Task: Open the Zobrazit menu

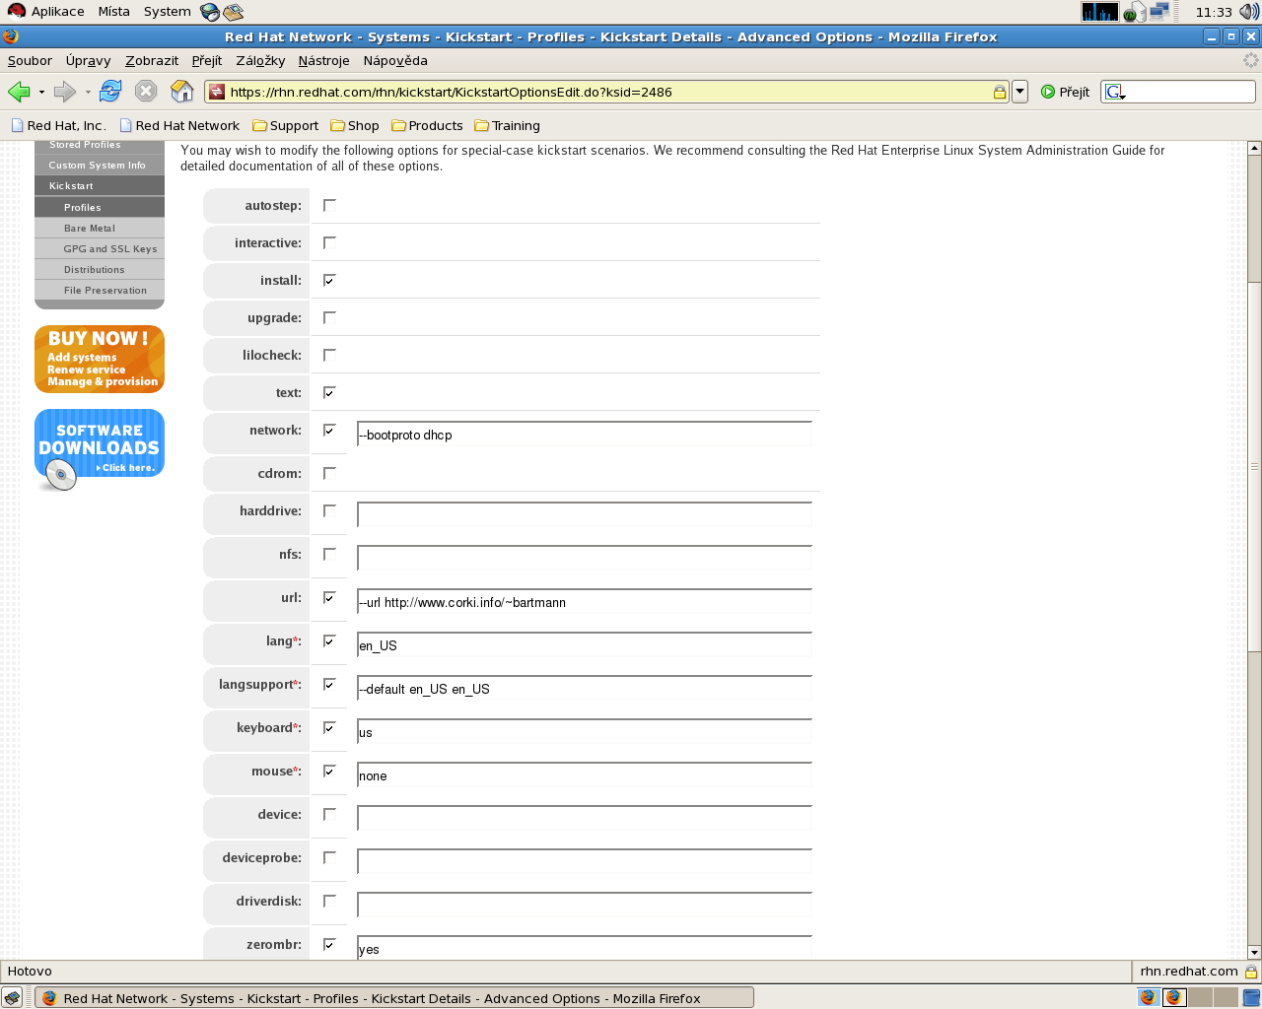Action: pos(152,60)
